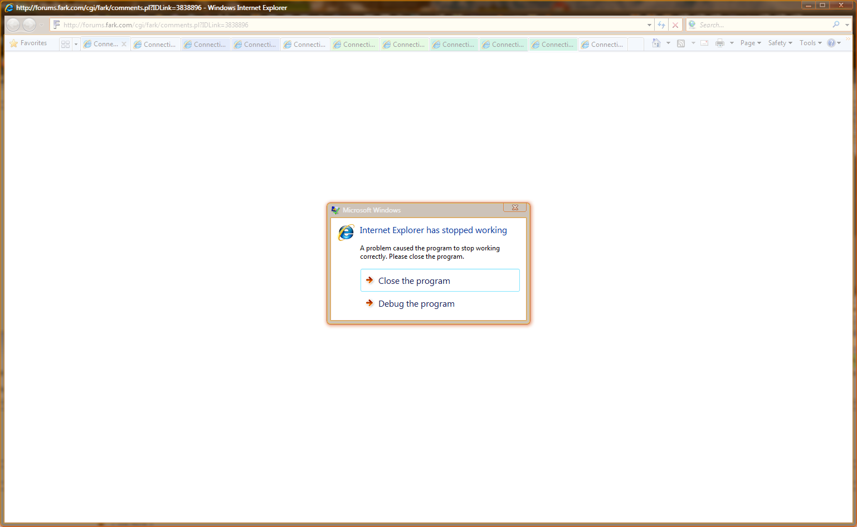This screenshot has height=527, width=857.
Task: Click the Windows flag icon in dialog title
Action: click(x=335, y=210)
